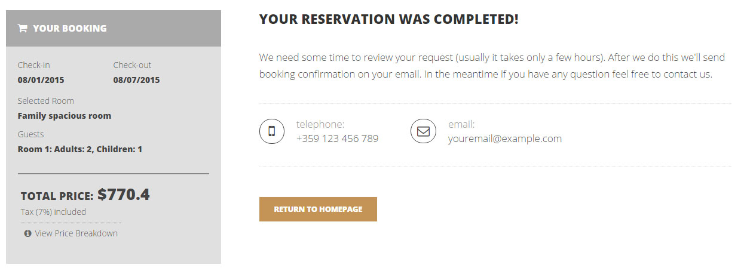Click the Check-in label
Viewport: 744px width, 268px height.
[x=33, y=65]
